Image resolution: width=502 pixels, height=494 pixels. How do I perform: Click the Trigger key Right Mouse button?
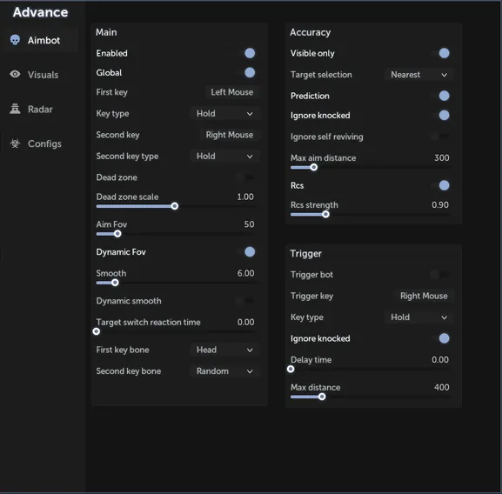click(x=424, y=296)
